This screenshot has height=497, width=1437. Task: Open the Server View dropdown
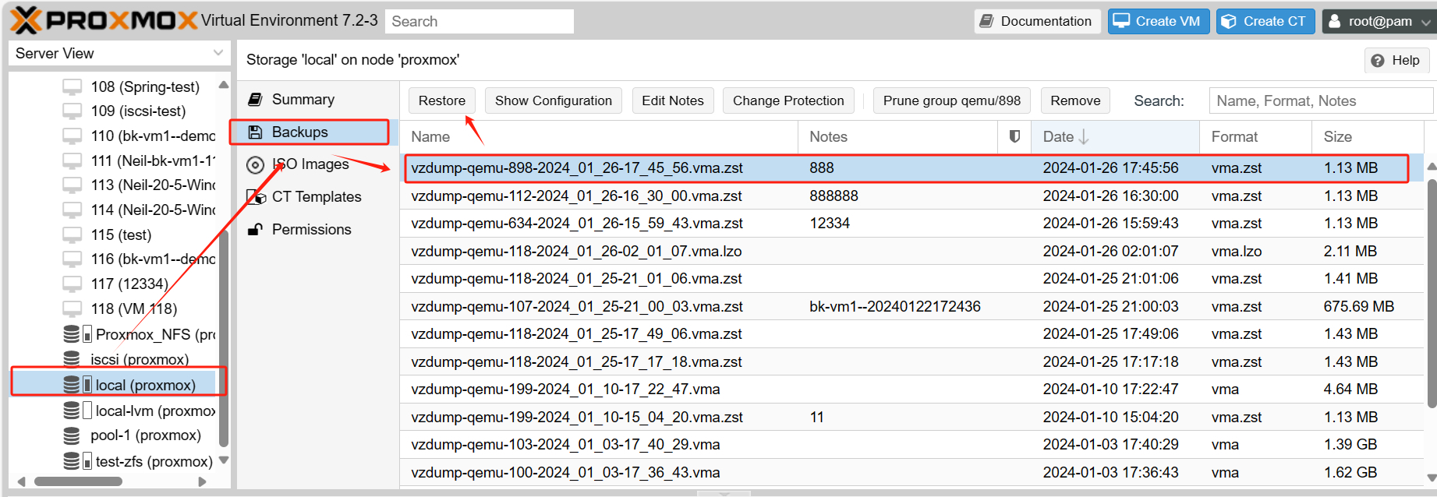(x=119, y=53)
